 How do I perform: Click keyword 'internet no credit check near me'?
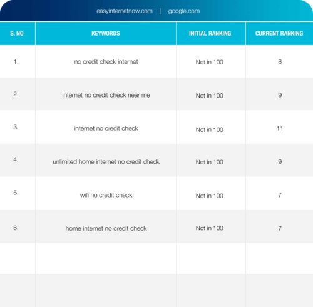[106, 95]
